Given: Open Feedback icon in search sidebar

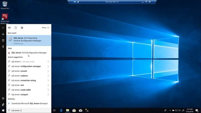Looking at the screenshot, I should [3, 105].
